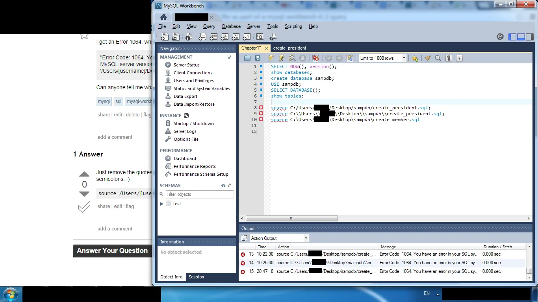The image size is (538, 302).
Task: Beautify the query with broom icon
Action: point(427,58)
